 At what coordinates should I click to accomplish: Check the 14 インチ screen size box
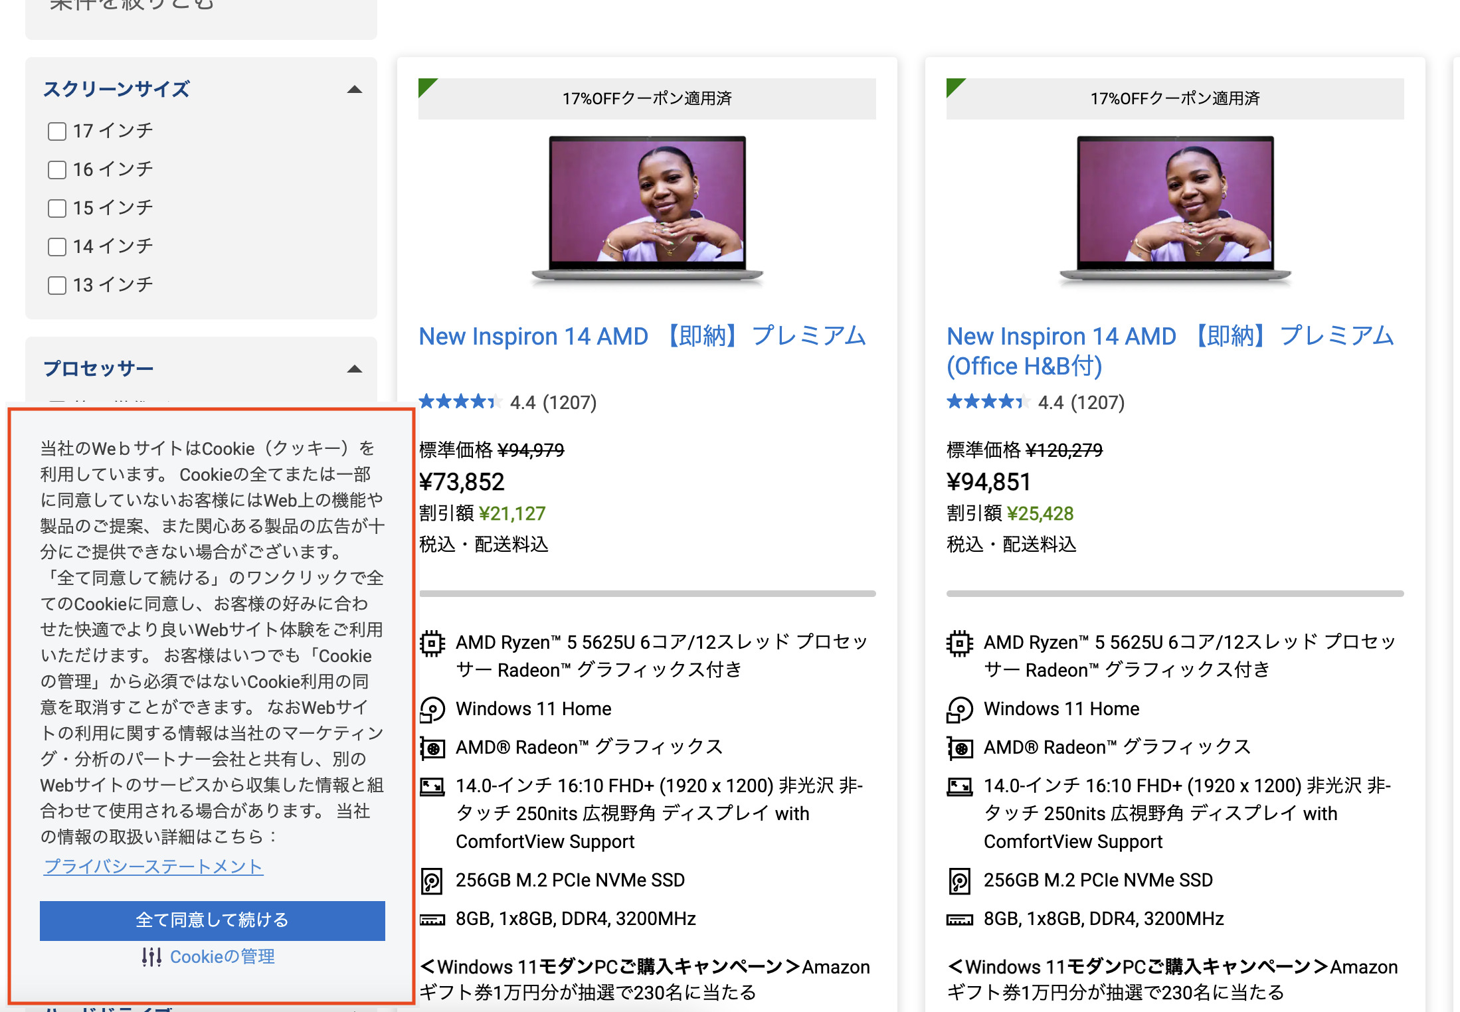pyautogui.click(x=57, y=247)
